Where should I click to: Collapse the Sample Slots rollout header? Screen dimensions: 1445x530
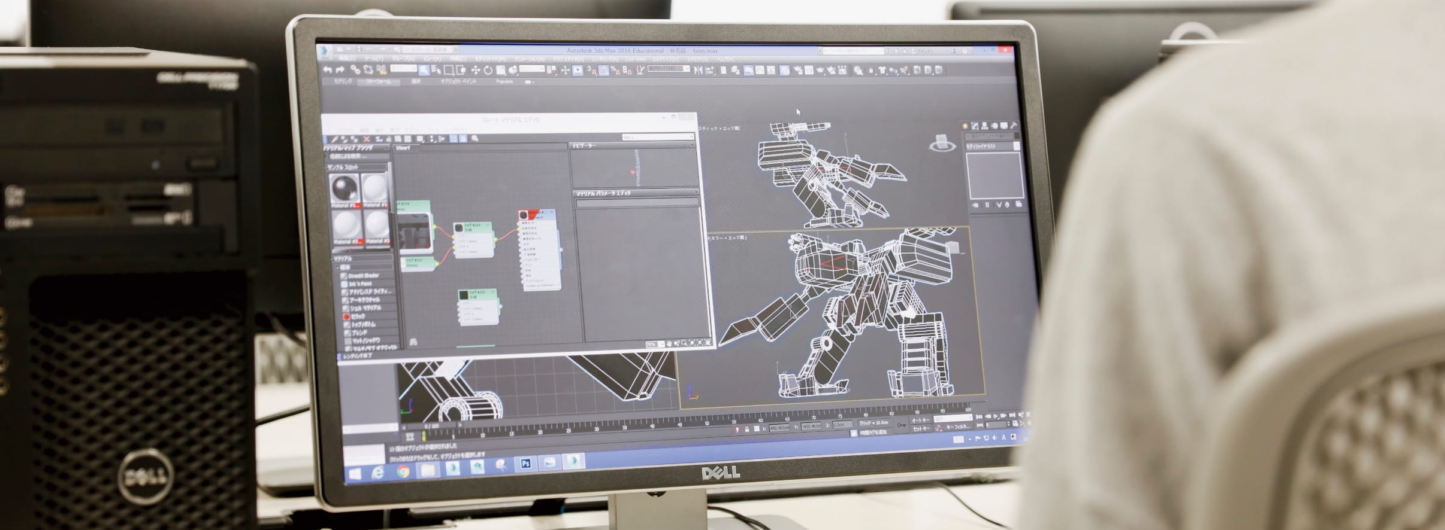[357, 167]
